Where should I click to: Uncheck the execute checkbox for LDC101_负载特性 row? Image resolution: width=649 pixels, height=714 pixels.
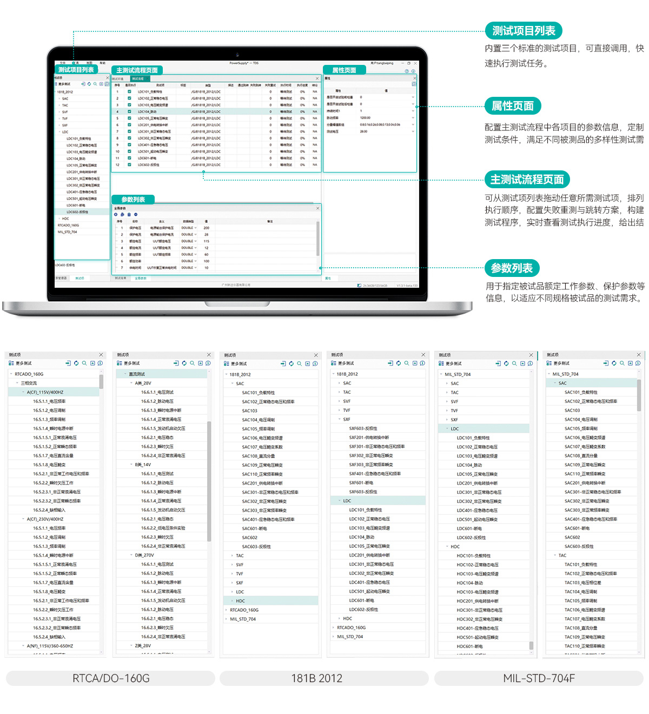[x=129, y=91]
